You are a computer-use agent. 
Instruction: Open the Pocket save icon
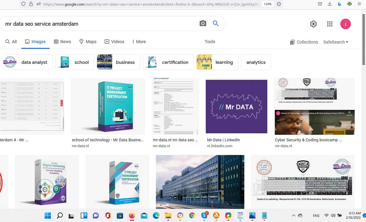[x=320, y=4]
